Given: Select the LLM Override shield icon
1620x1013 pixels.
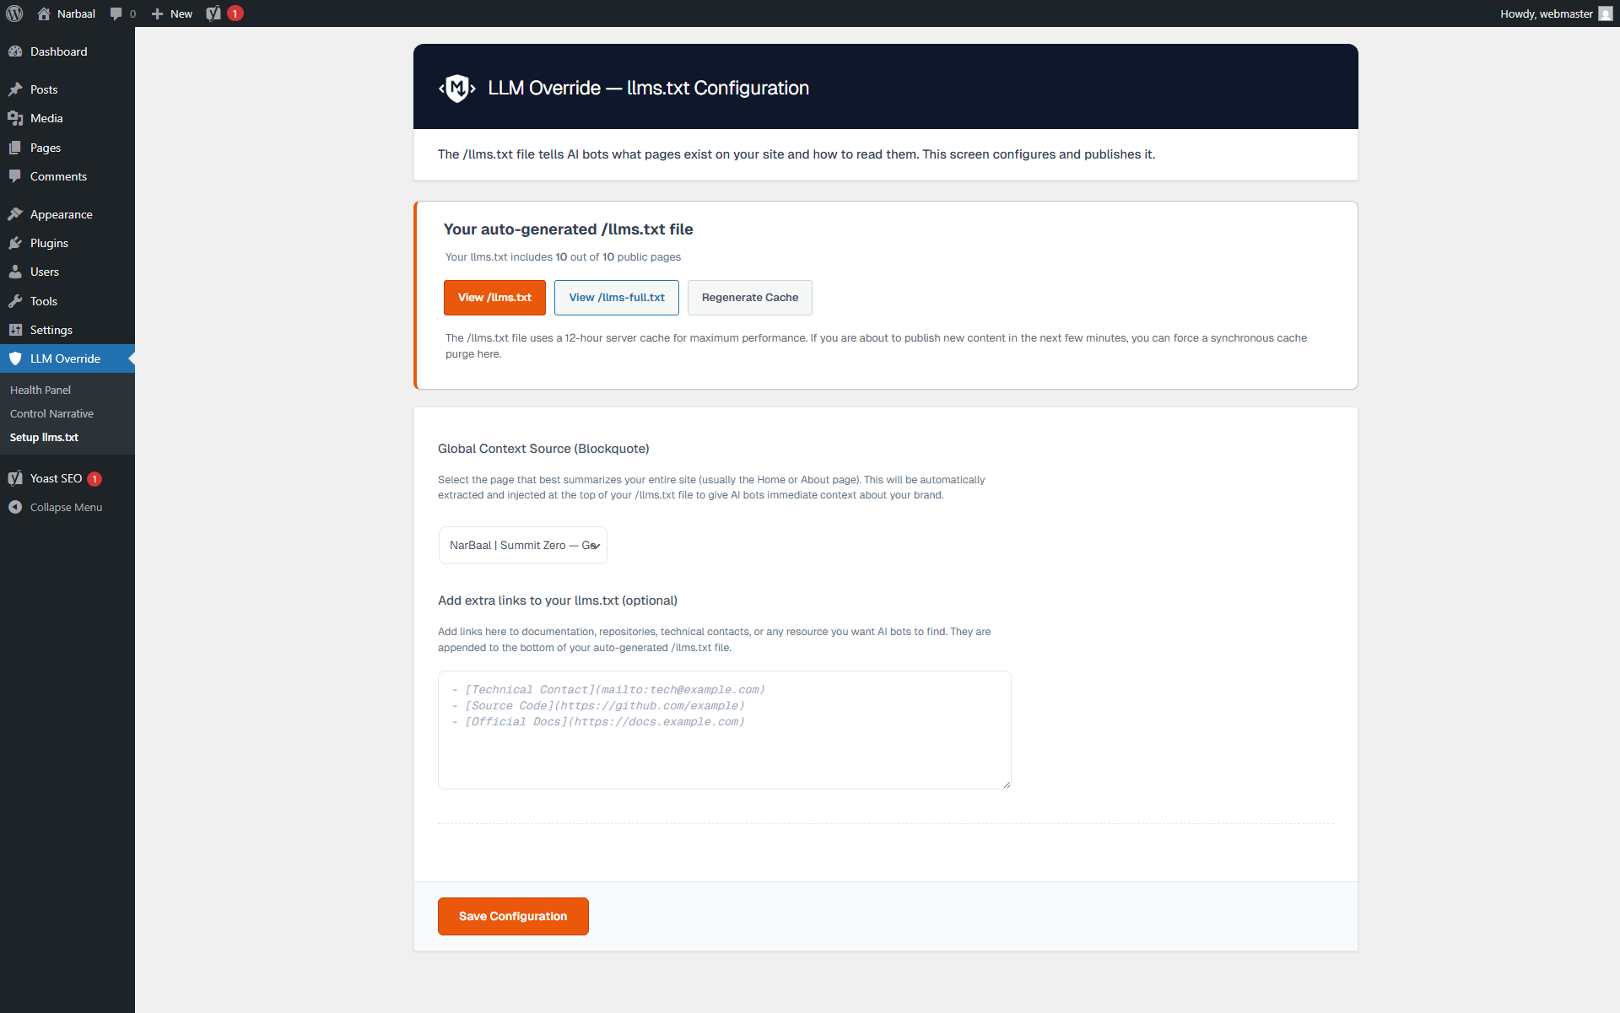Looking at the screenshot, I should click(x=15, y=358).
